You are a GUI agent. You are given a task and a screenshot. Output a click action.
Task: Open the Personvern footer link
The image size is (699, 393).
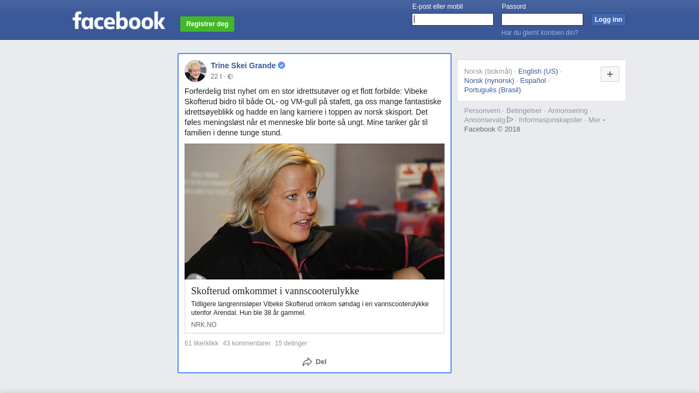482,111
